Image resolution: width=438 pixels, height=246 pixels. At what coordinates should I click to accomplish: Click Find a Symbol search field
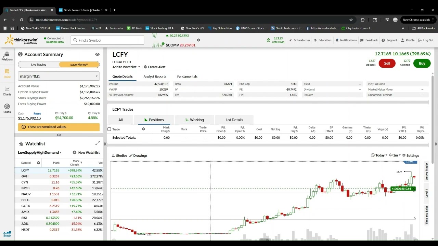click(x=108, y=40)
